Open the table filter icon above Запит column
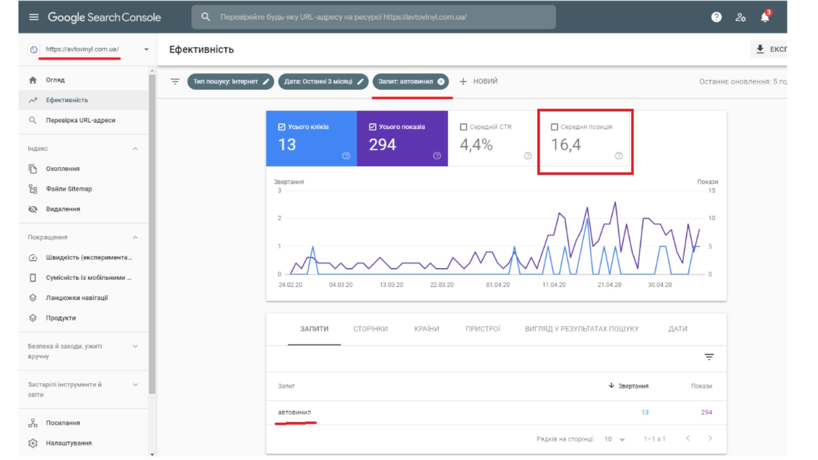Screen dimensions: 818x460 coord(709,357)
